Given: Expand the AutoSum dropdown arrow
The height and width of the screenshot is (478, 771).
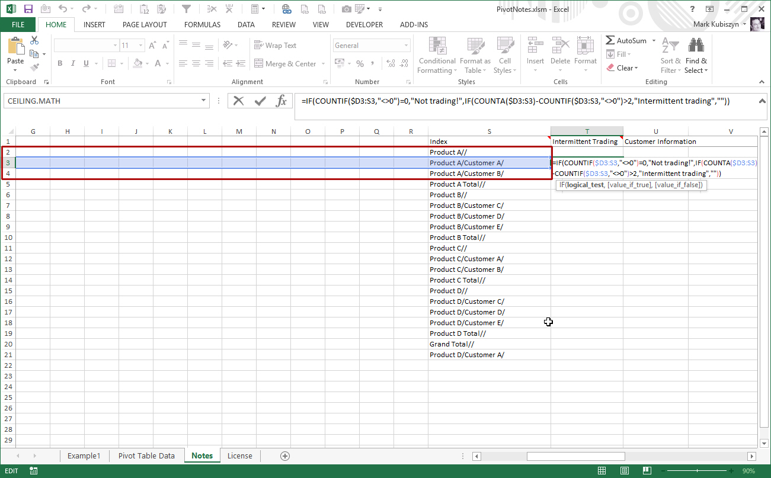Looking at the screenshot, I should tap(654, 40).
